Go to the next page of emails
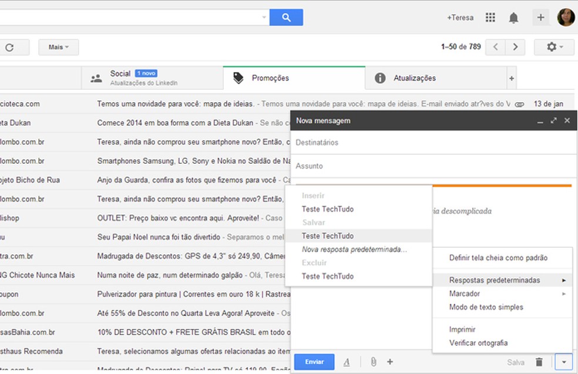 pyautogui.click(x=515, y=47)
